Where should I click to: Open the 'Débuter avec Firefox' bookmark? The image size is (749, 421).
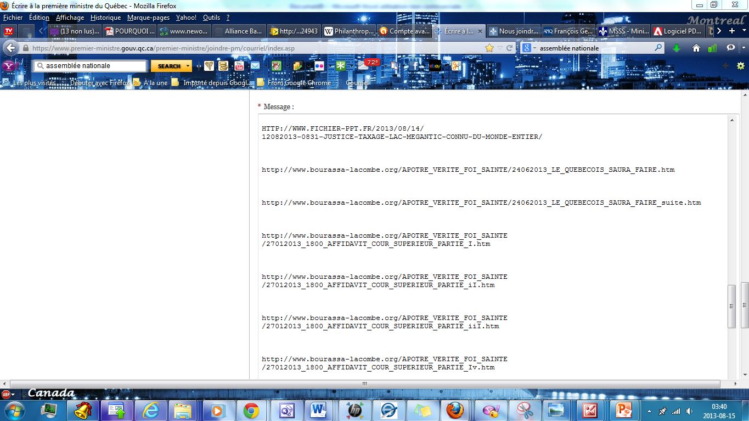[99, 83]
